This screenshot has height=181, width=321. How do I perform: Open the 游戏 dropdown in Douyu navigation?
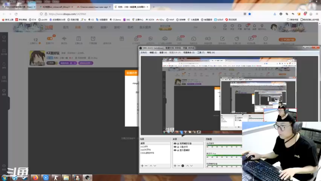pyautogui.click(x=118, y=27)
